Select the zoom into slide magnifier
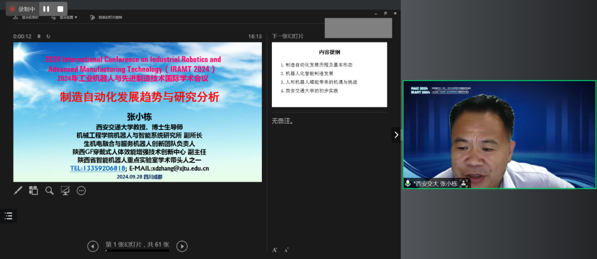The height and width of the screenshot is (259, 597). [x=49, y=191]
